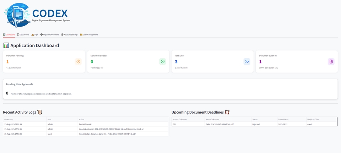341x153 pixels.
Task: Click the clock icon in Dokumen Pending card
Action: pyautogui.click(x=78, y=61)
